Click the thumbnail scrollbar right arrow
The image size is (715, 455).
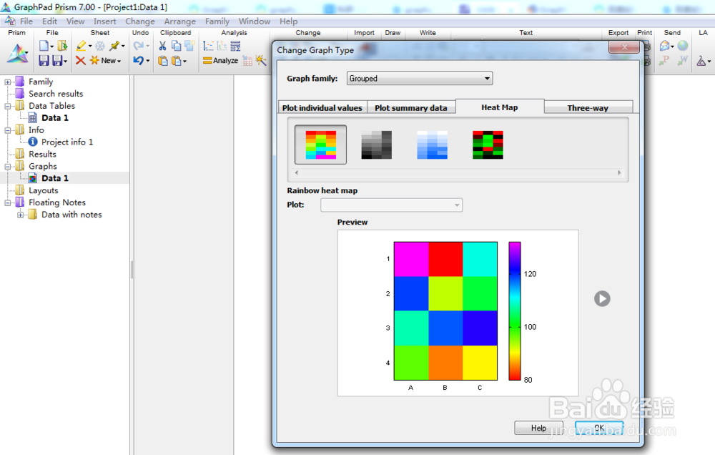pyautogui.click(x=619, y=172)
